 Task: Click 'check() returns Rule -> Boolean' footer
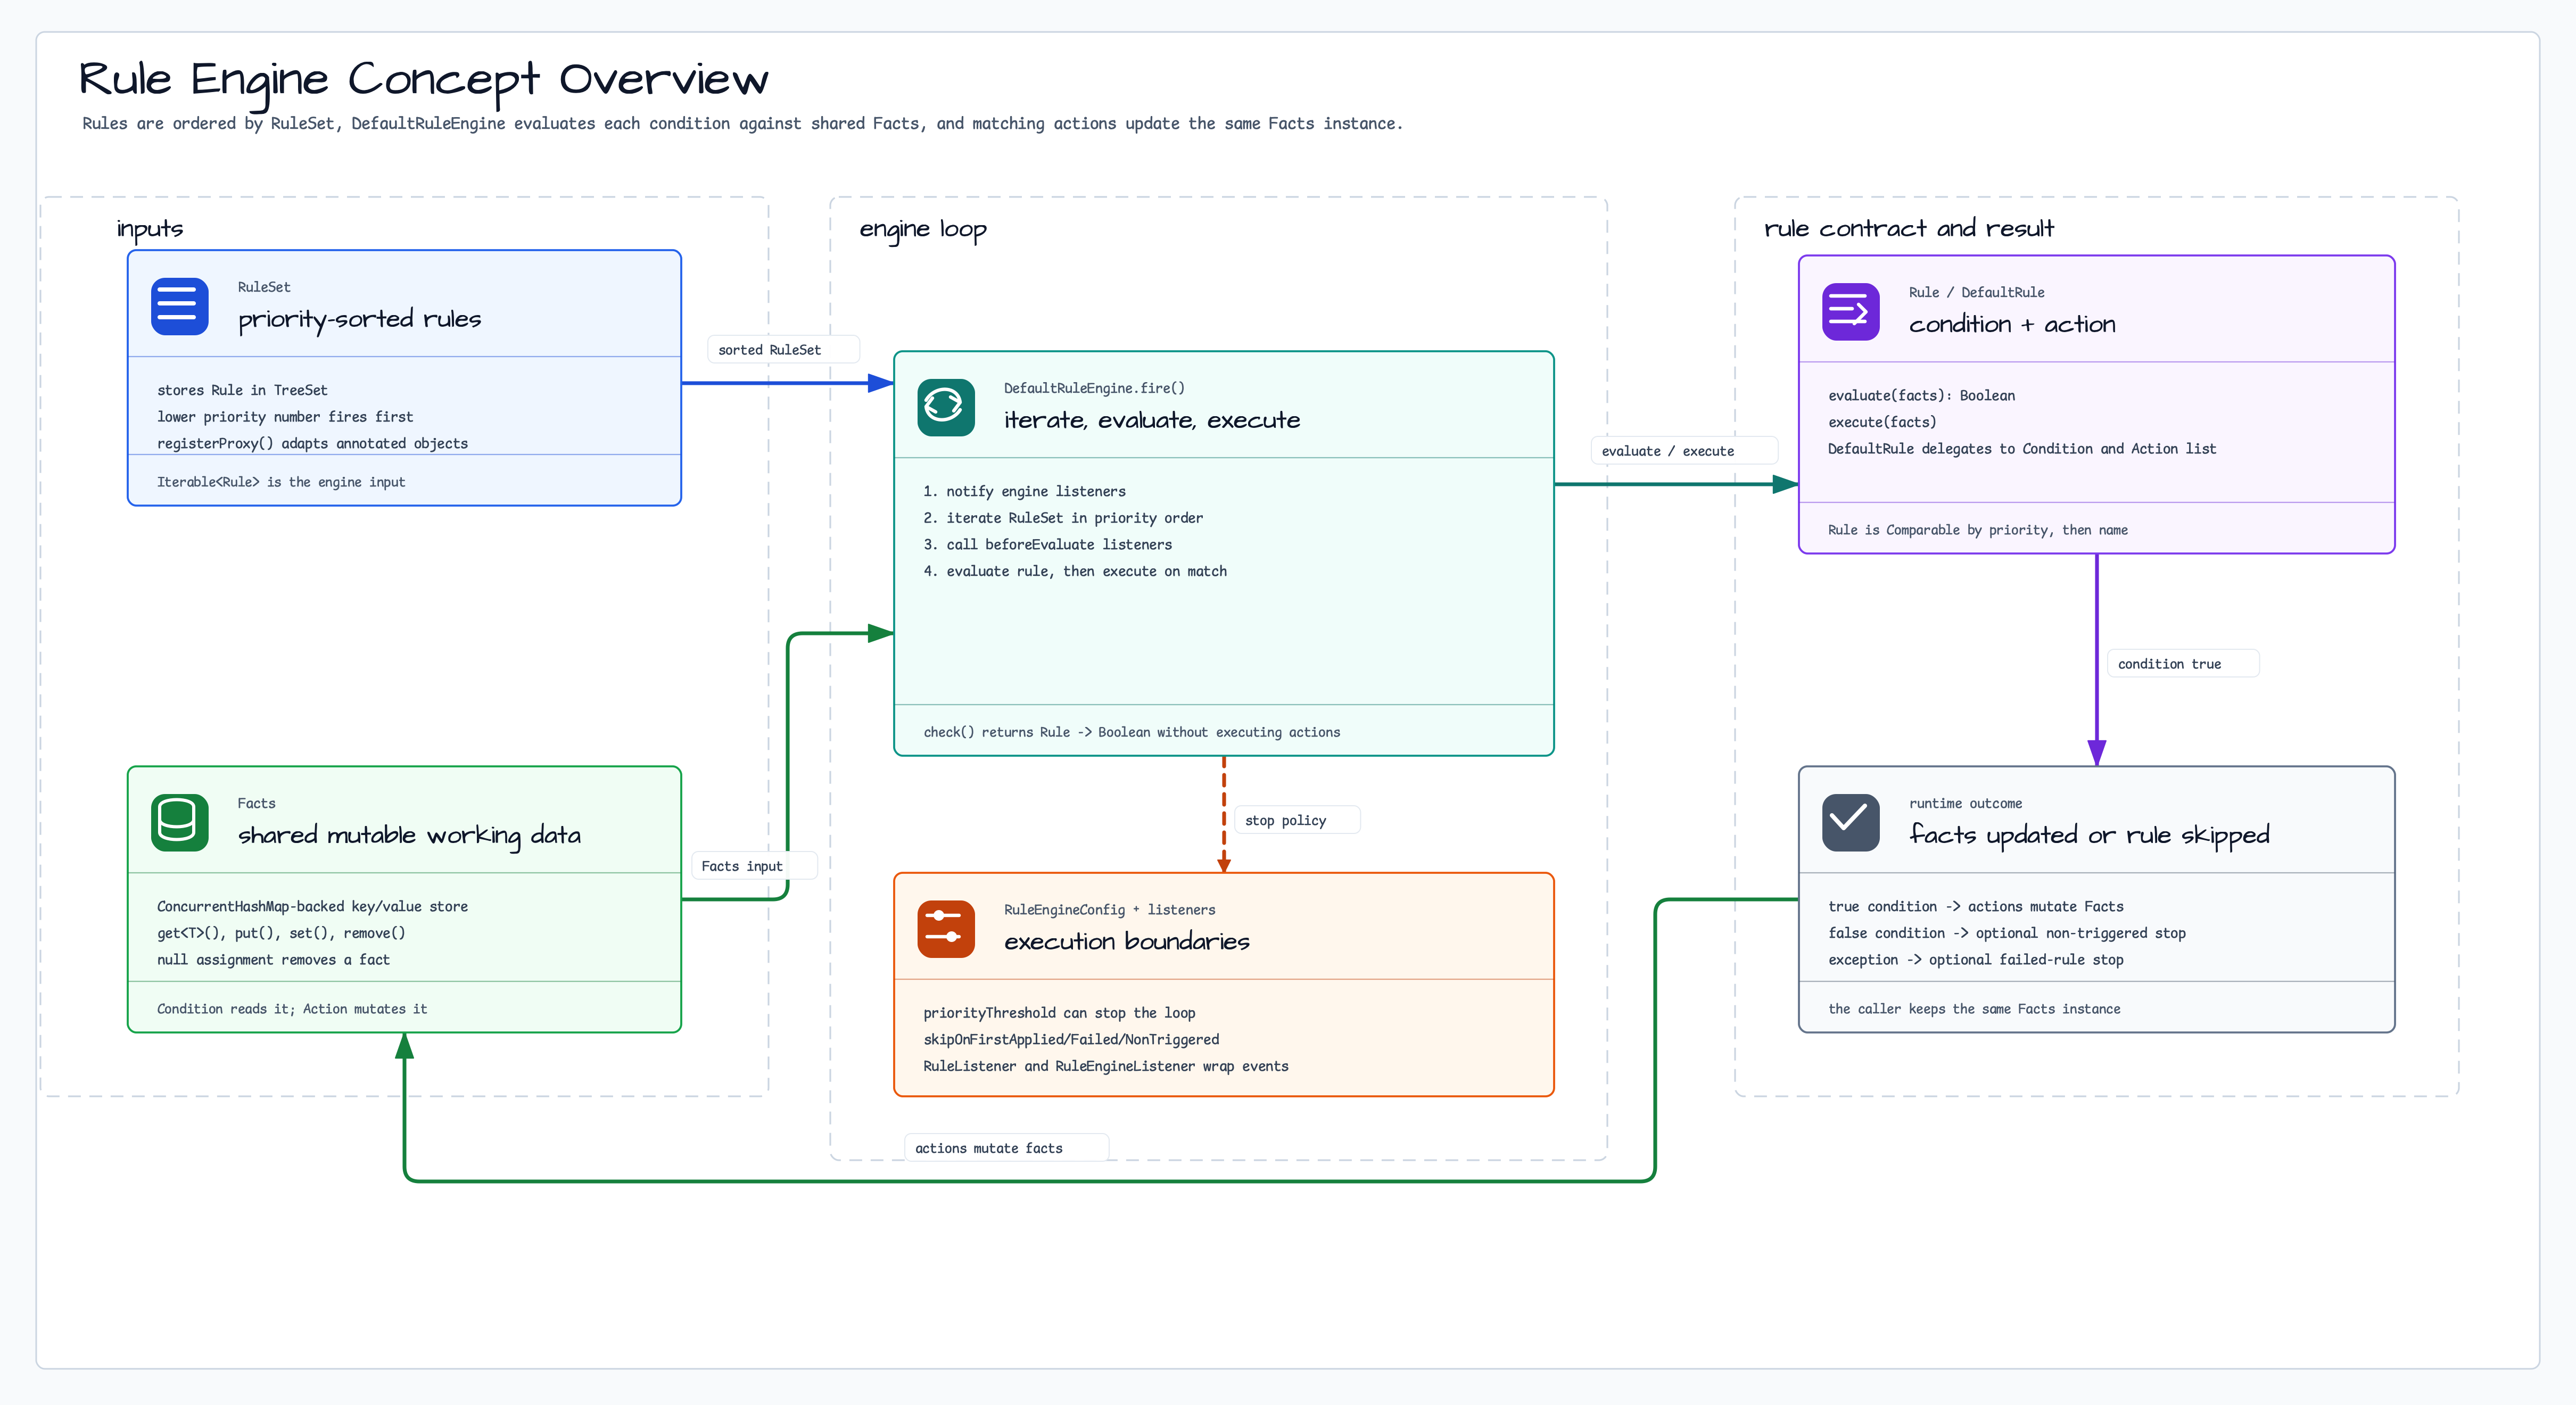[1132, 732]
